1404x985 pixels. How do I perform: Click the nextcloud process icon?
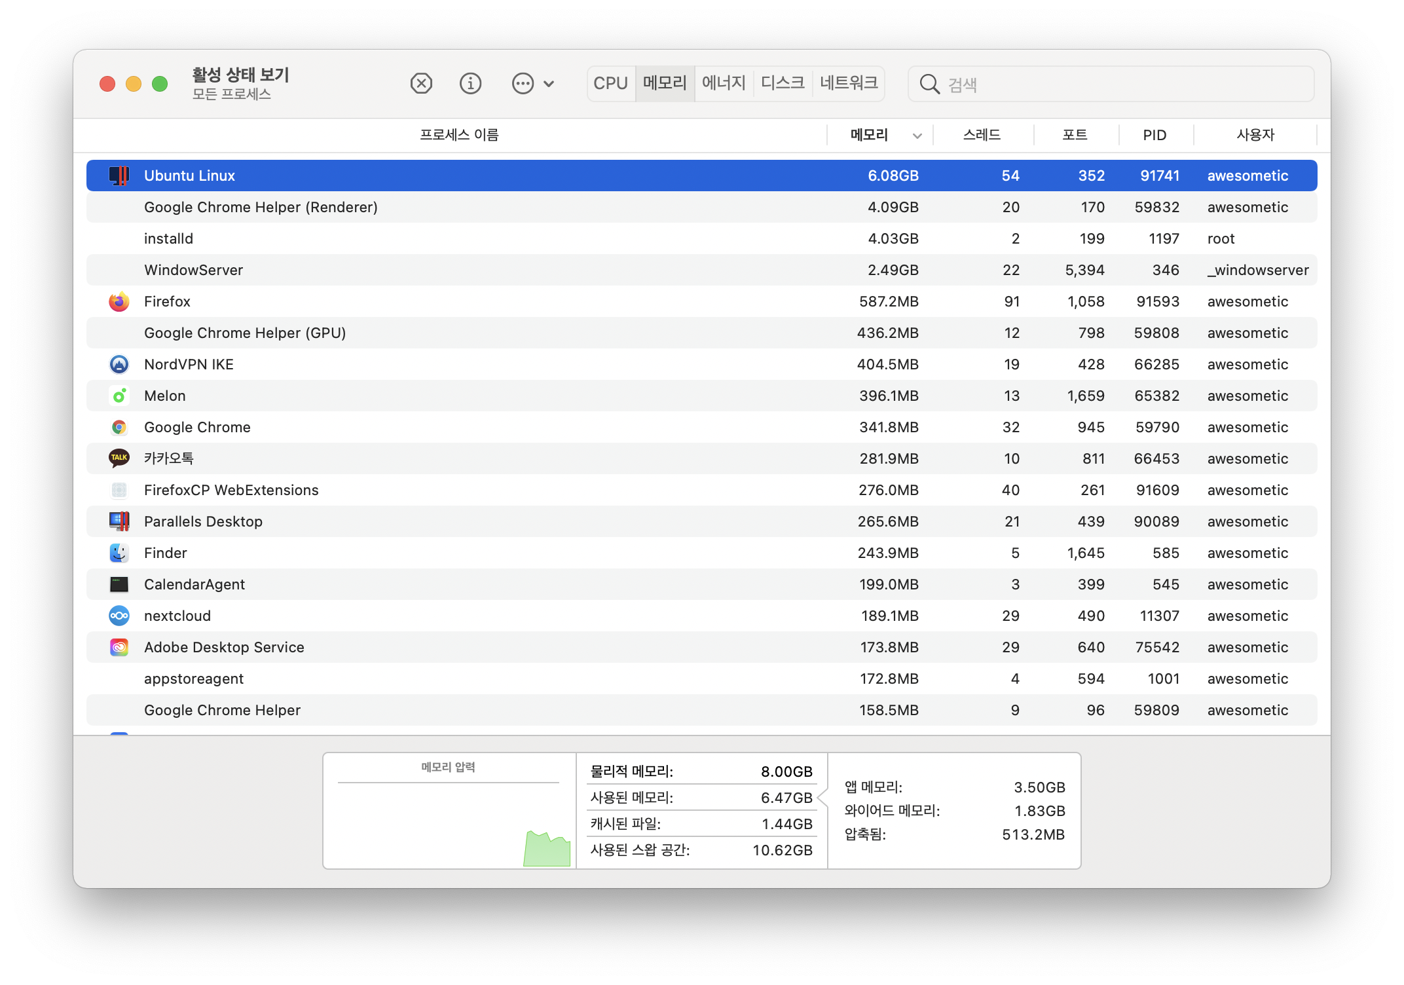(x=119, y=616)
